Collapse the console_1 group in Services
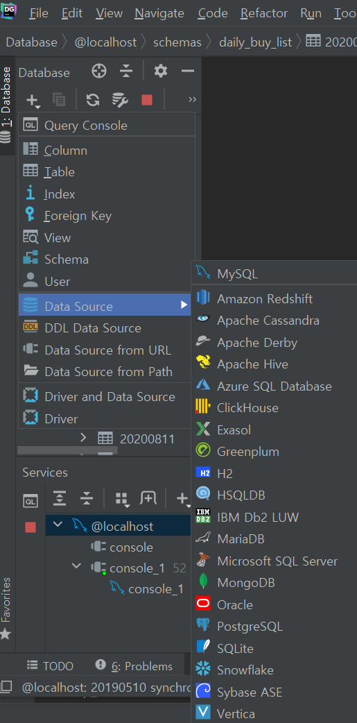 [77, 565]
